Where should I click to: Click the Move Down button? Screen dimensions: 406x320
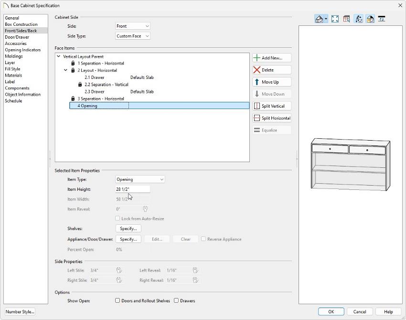click(272, 94)
